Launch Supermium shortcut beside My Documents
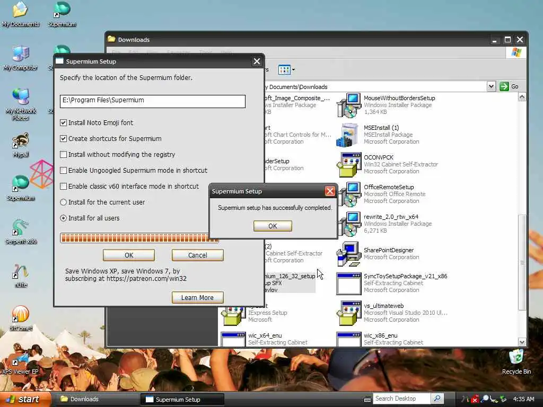543x407 pixels. pos(62,14)
